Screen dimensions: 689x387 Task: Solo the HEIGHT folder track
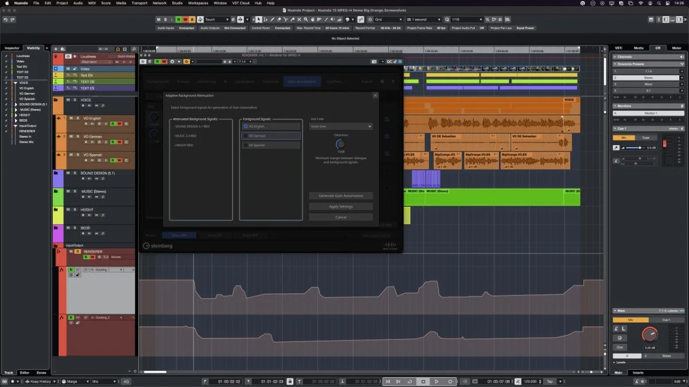coord(74,210)
